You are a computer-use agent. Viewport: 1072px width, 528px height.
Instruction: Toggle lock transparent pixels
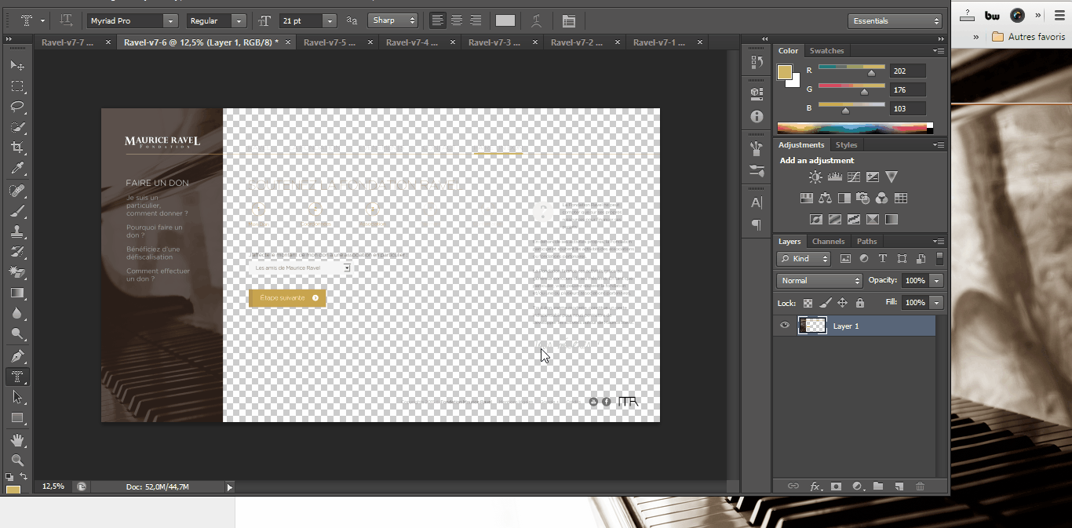coord(808,303)
